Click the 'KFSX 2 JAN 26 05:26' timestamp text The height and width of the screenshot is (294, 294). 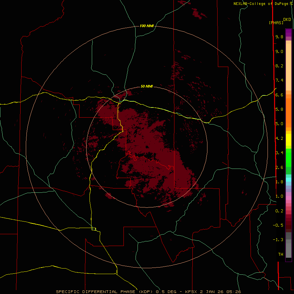coord(213,292)
